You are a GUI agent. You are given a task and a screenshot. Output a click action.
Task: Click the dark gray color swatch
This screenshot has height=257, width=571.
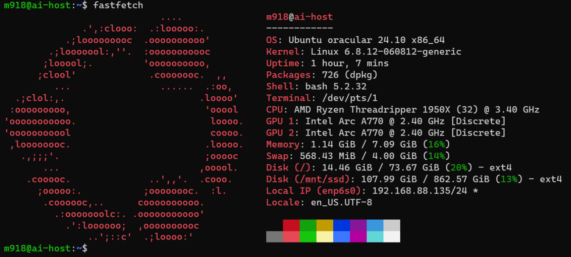coord(274,237)
